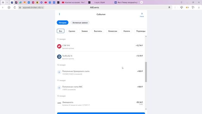Click the 10 января date header
The image size is (202, 114).
(x=61, y=96)
